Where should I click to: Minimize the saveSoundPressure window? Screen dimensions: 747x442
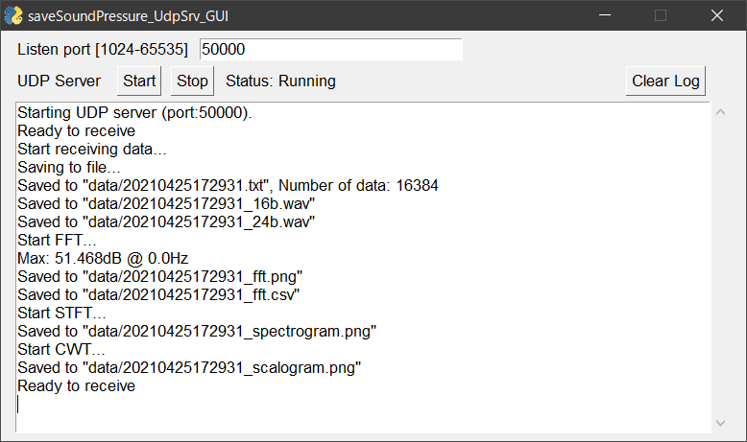(x=605, y=15)
